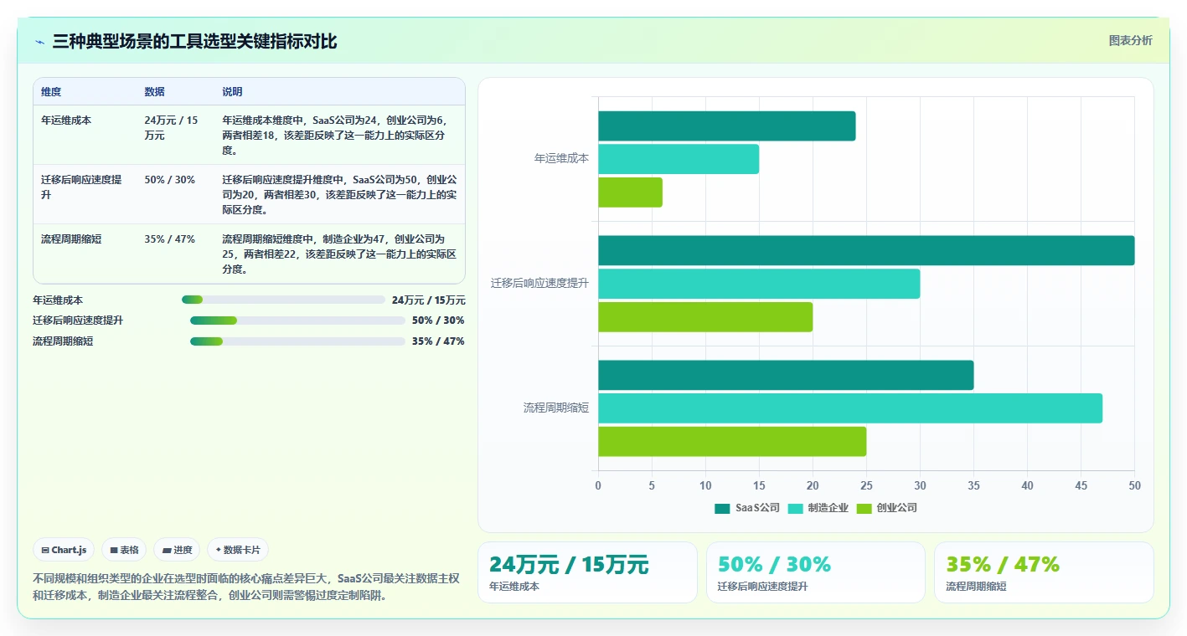Image resolution: width=1187 pixels, height=636 pixels.
Task: Toggle the 创业公司 legend color swatch
Action: coord(864,508)
